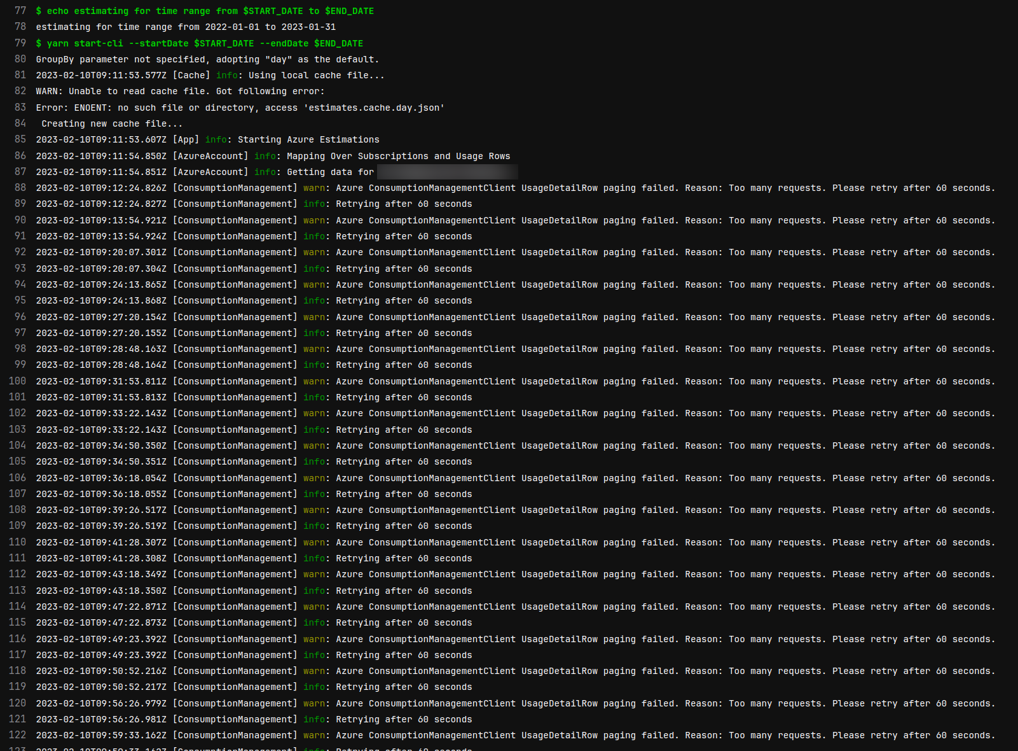This screenshot has width=1018, height=751.
Task: Click the warn log at 09:20:07.301Z
Action: (x=516, y=252)
